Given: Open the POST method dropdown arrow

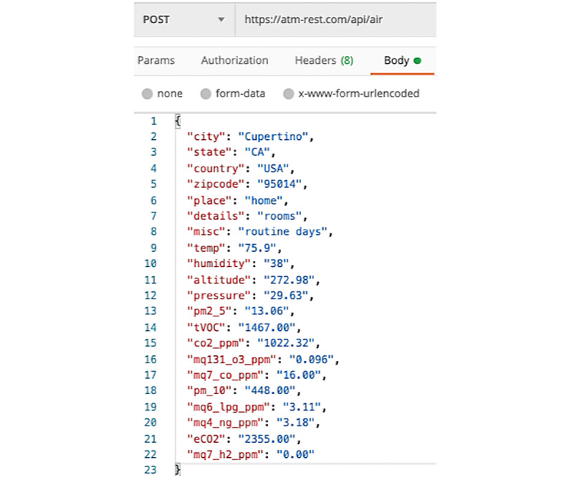Looking at the screenshot, I should coord(221,19).
